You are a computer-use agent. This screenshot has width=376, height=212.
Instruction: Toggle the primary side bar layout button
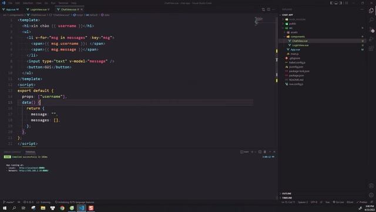pos(331,3)
